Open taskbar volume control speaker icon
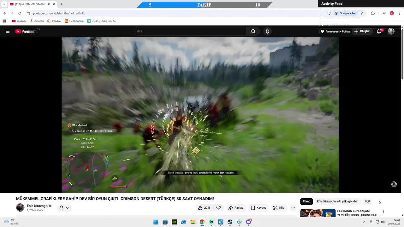This screenshot has height=227, width=404. [x=383, y=222]
